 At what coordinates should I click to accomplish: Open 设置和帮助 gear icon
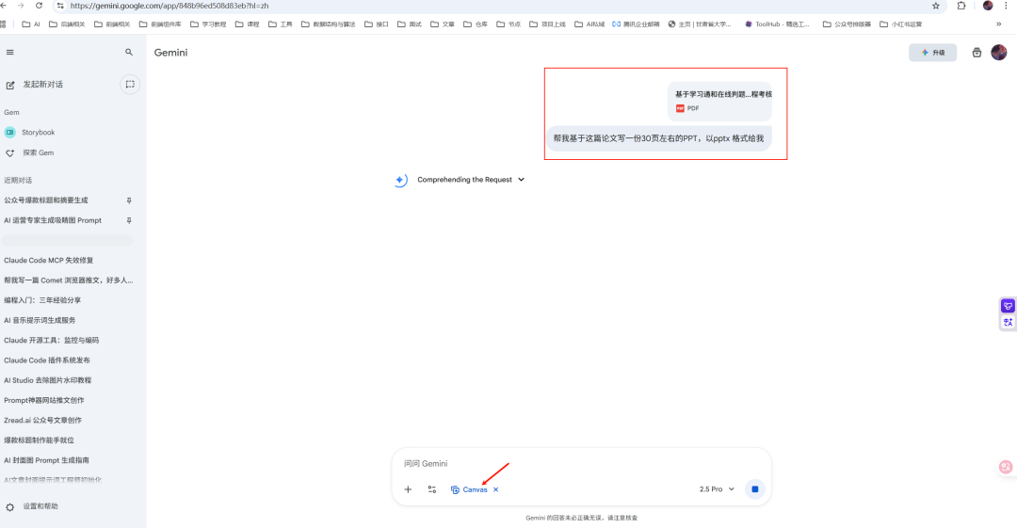coord(9,506)
